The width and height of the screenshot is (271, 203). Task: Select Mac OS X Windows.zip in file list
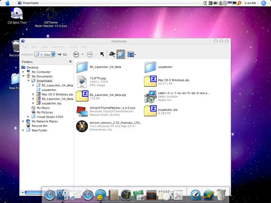150,81
